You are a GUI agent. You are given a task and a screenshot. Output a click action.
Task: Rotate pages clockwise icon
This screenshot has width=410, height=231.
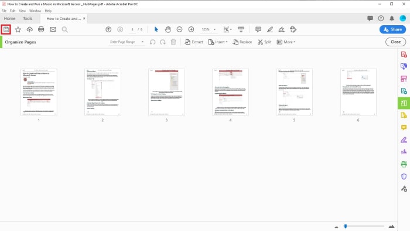click(163, 42)
